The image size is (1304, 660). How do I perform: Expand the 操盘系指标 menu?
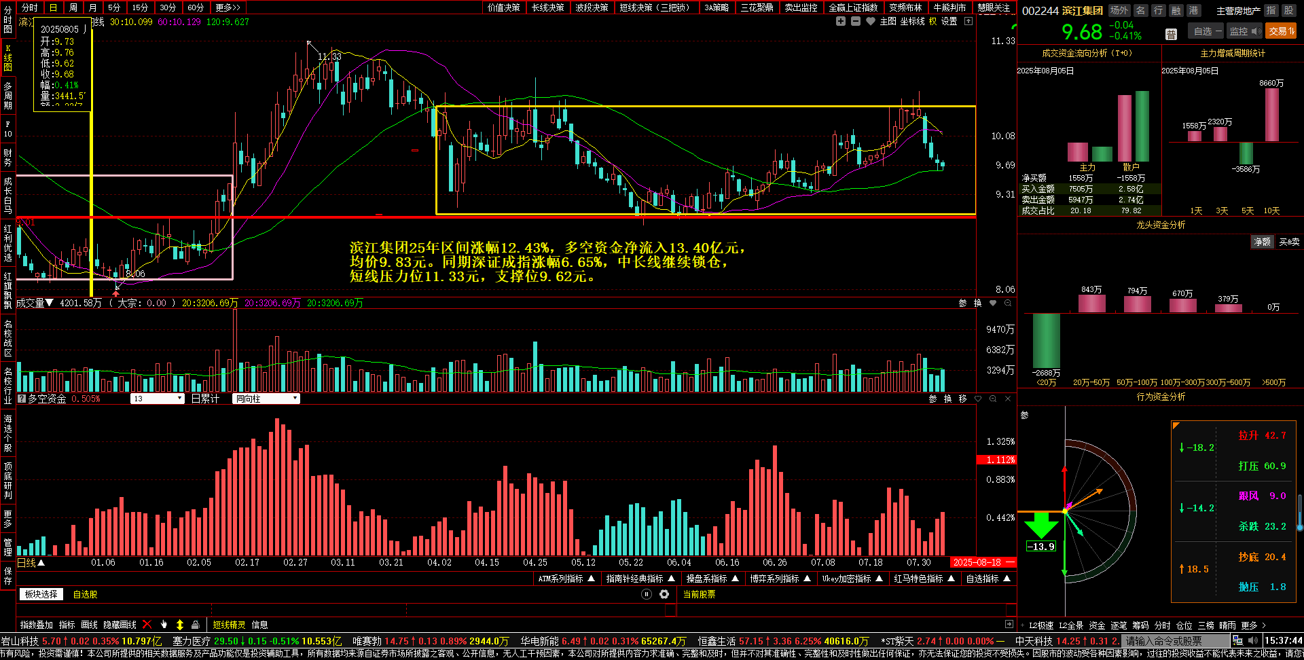pos(712,579)
